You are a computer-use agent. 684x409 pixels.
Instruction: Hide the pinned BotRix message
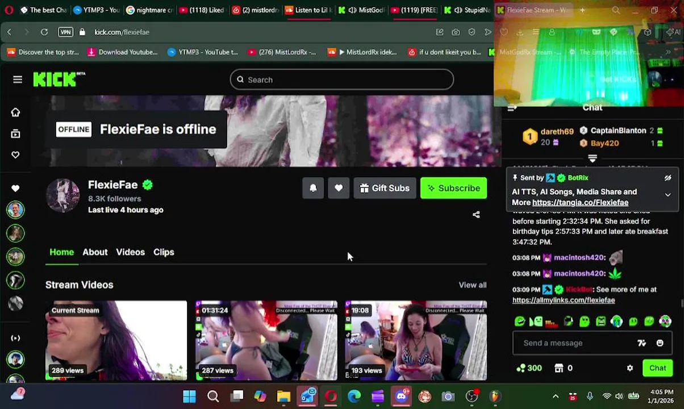668,178
